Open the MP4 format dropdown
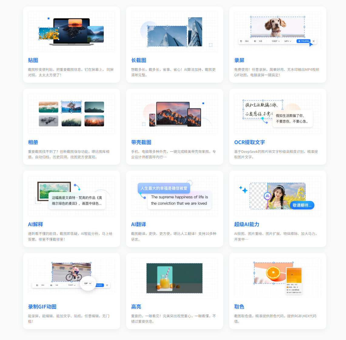The image size is (346, 340). (x=287, y=41)
